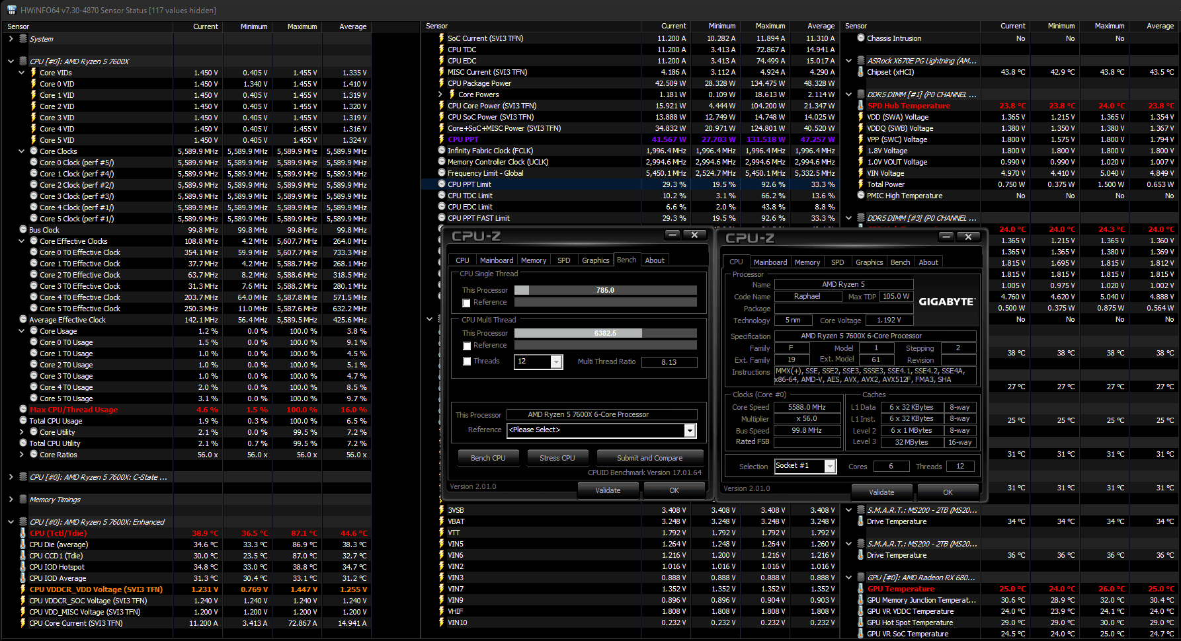Click the clock icon beside Bus Clock
The height and width of the screenshot is (641, 1181).
pos(23,230)
